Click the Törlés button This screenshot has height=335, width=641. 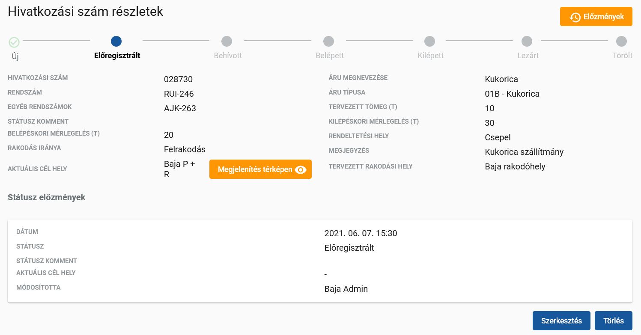point(613,320)
